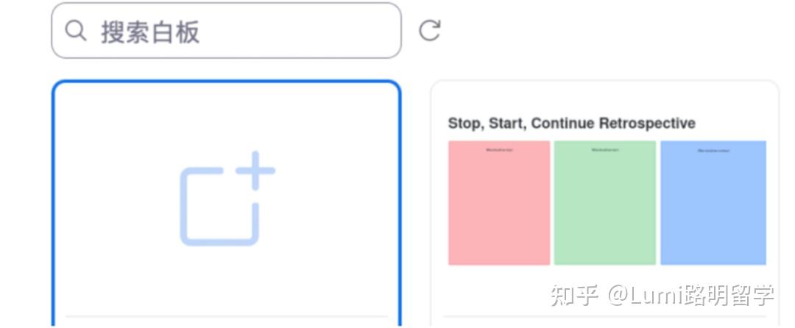The image size is (795, 328).
Task: Select the blue-outlined new whiteboard card
Action: pyautogui.click(x=227, y=204)
